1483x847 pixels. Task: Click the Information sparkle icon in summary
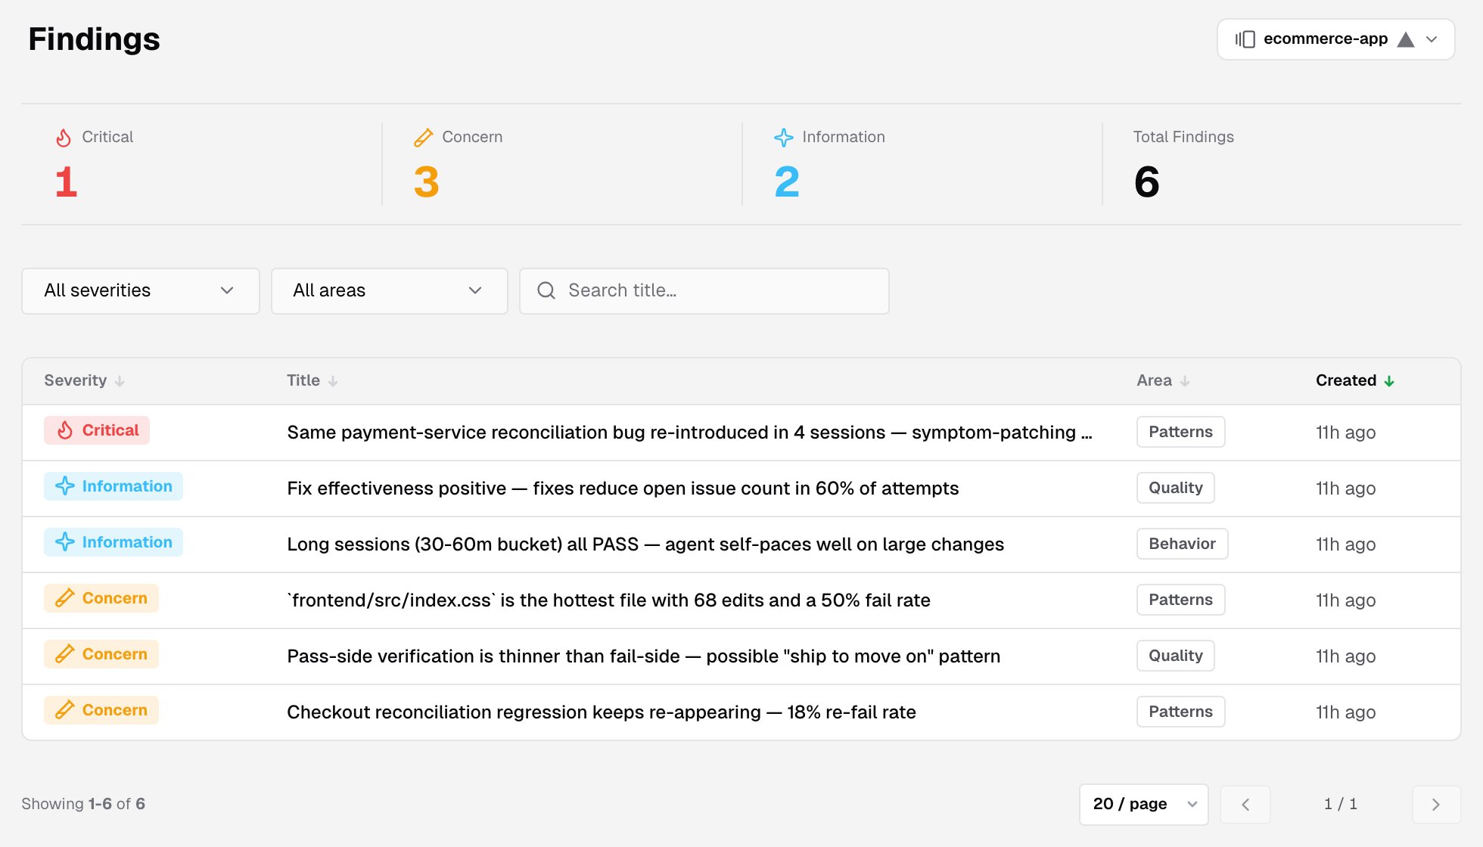tap(784, 138)
